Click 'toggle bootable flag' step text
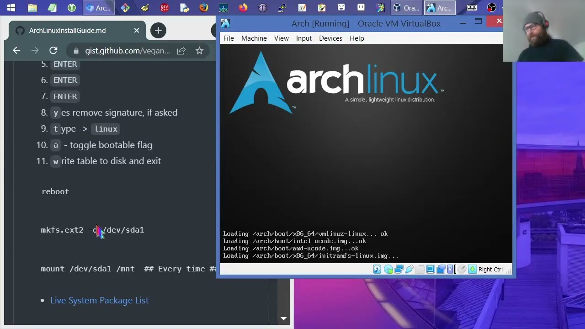Screen dimensions: 585x329 (111, 145)
